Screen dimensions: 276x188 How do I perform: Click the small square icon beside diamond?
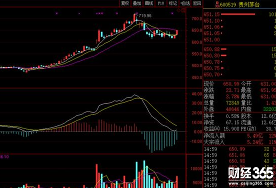pos(183,10)
